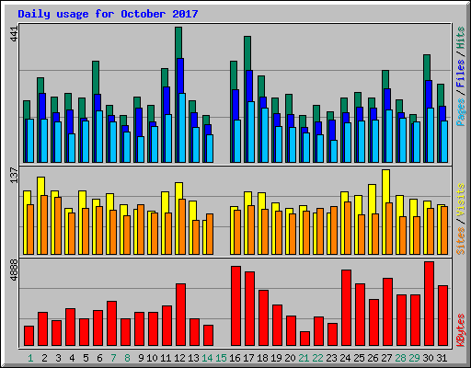Image resolution: width=471 pixels, height=368 pixels.
Task: Select day label 17 on the x-axis
Action: (248, 358)
